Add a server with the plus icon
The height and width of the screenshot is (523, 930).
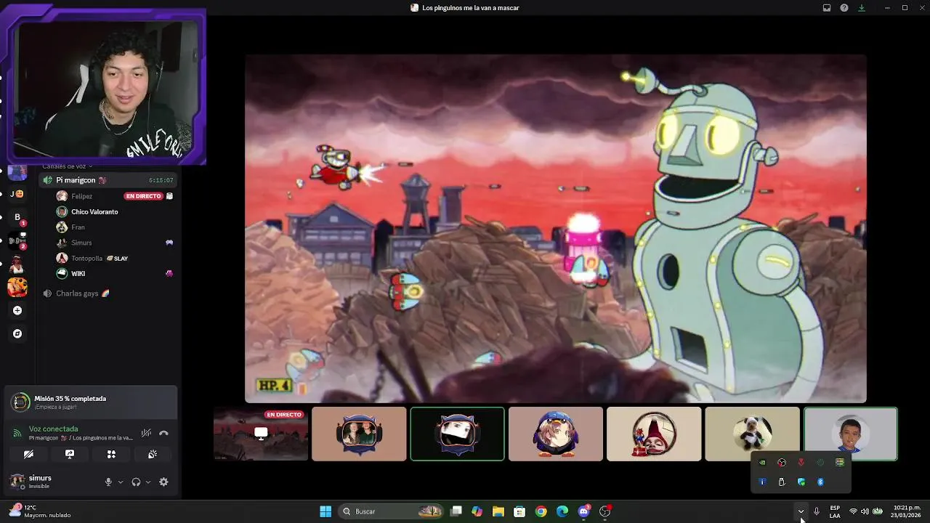pos(17,310)
